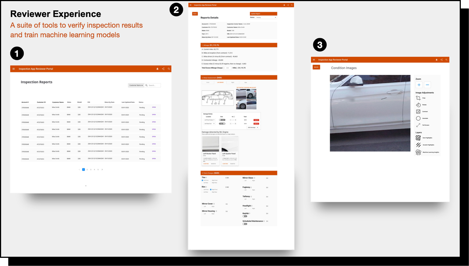469x266 pixels.
Task: Click the Rotate image icon
Action: (x=418, y=105)
